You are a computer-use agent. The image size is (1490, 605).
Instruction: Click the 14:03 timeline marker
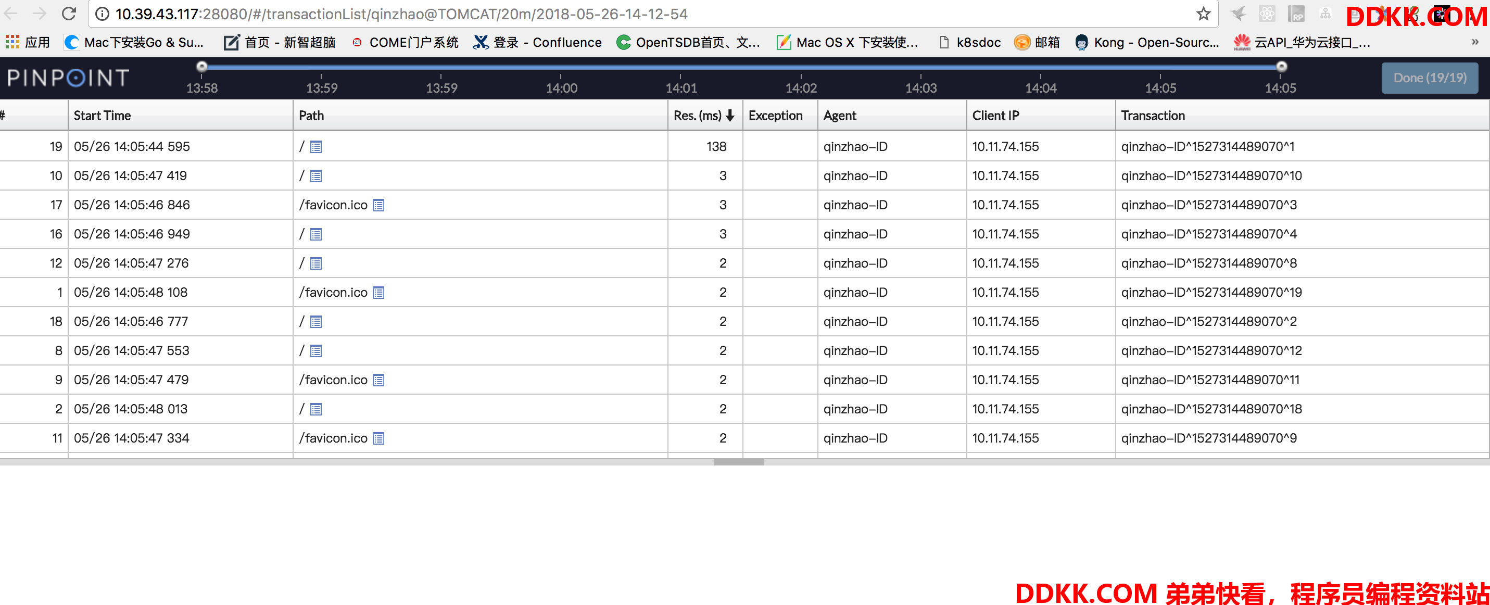point(921,88)
